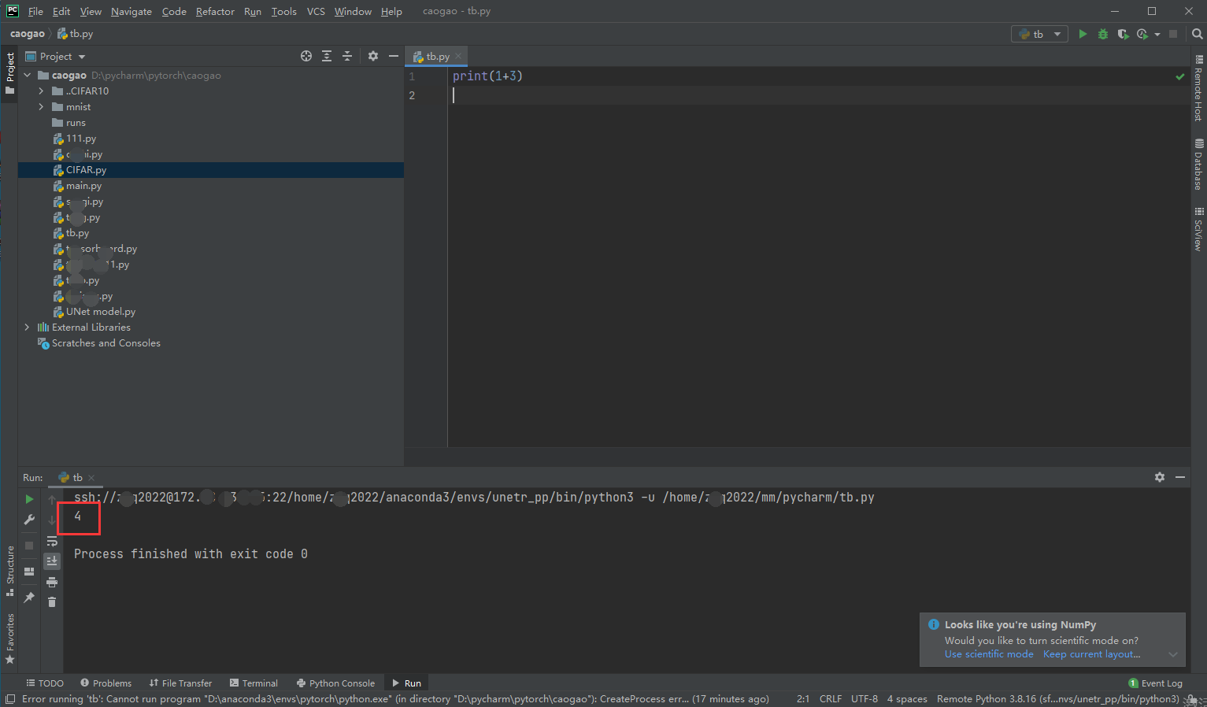Print the run console output
The width and height of the screenshot is (1207, 707).
[52, 582]
